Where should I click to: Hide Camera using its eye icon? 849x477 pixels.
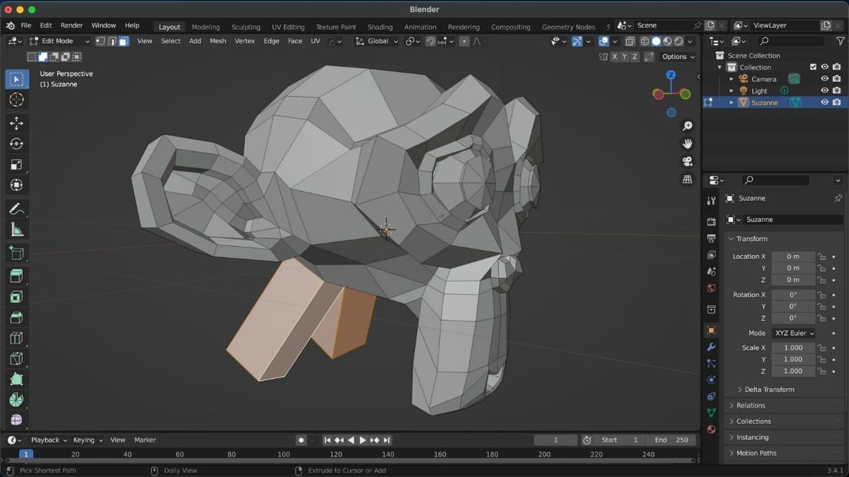[x=824, y=79]
